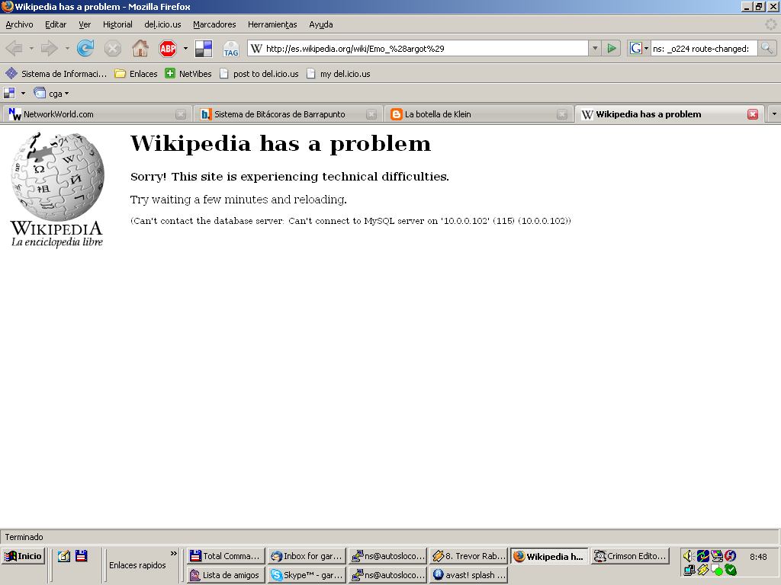Viewport: 781px width, 585px height.
Task: Click the Stop loading icon
Action: coord(113,49)
